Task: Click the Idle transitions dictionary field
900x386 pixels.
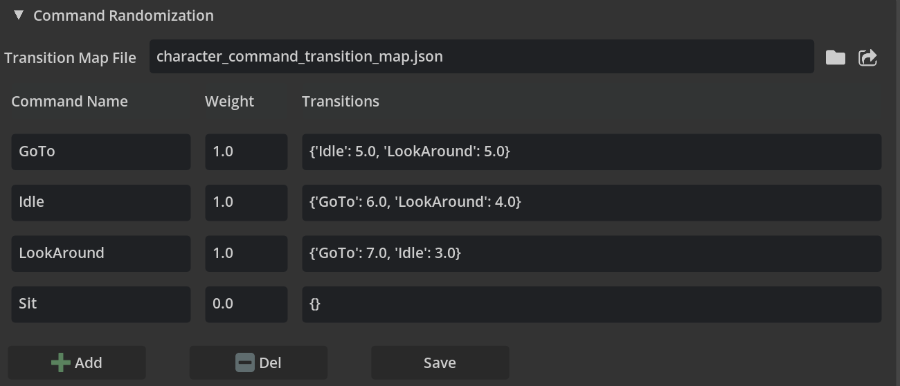Action: click(x=591, y=202)
